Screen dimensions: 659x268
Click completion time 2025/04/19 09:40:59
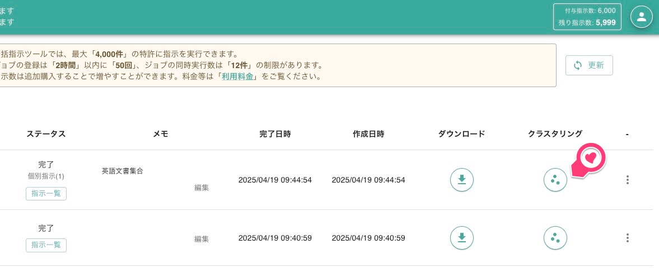pos(275,238)
